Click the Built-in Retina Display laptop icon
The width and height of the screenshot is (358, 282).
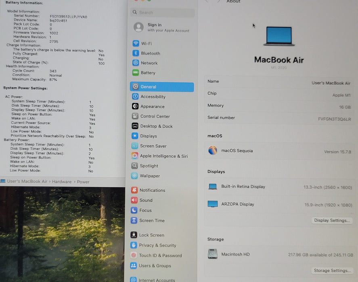pos(213,187)
